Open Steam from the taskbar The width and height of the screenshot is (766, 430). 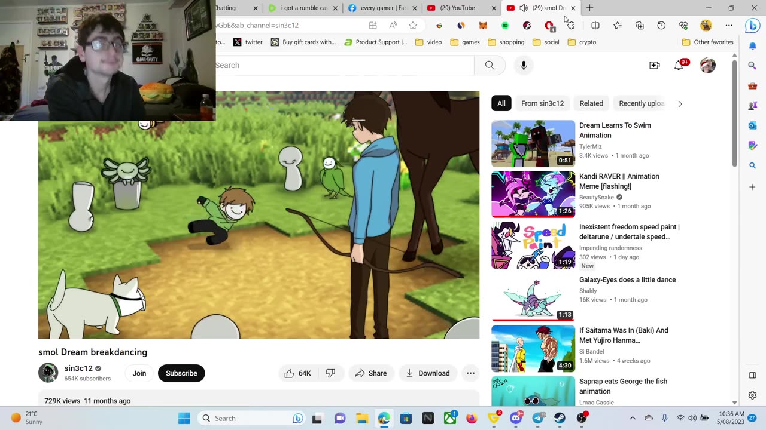560,418
